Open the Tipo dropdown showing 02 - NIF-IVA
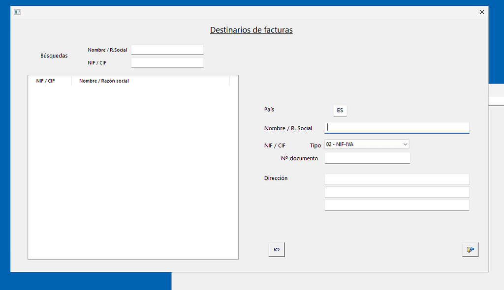This screenshot has height=290, width=504. click(x=367, y=145)
